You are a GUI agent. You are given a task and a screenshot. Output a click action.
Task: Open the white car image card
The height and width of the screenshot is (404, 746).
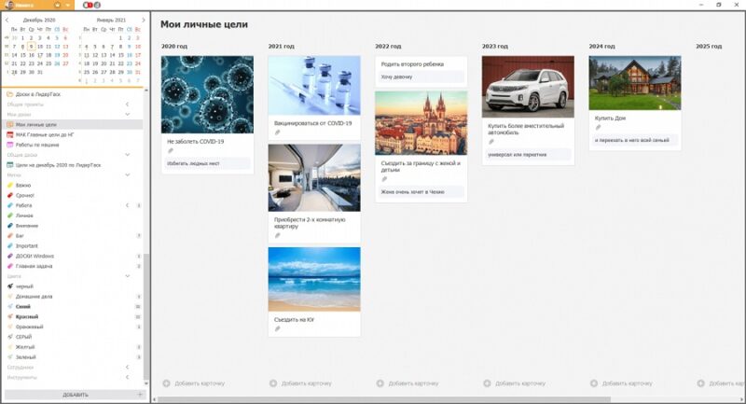(528, 86)
